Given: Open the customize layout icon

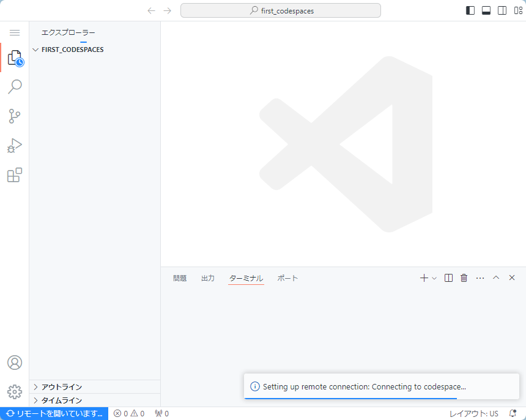Looking at the screenshot, I should click(x=518, y=10).
